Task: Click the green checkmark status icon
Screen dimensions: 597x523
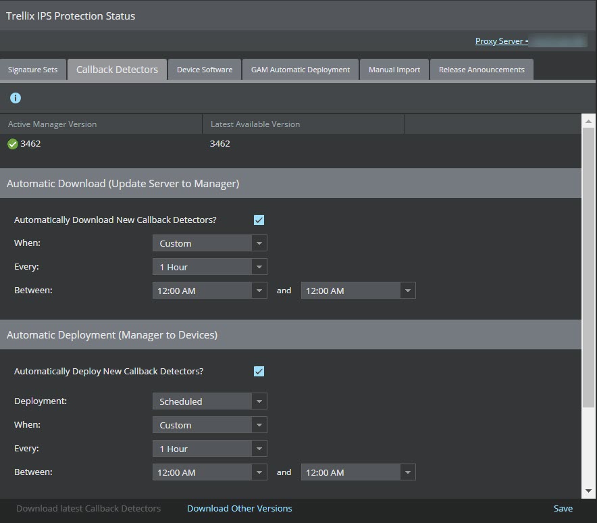Action: (13, 144)
